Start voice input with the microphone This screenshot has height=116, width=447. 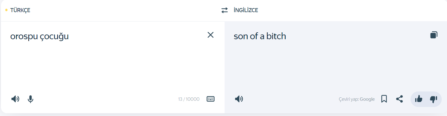pyautogui.click(x=31, y=99)
